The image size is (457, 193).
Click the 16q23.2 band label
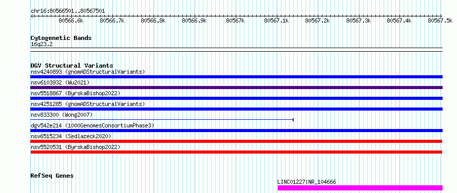(42, 44)
